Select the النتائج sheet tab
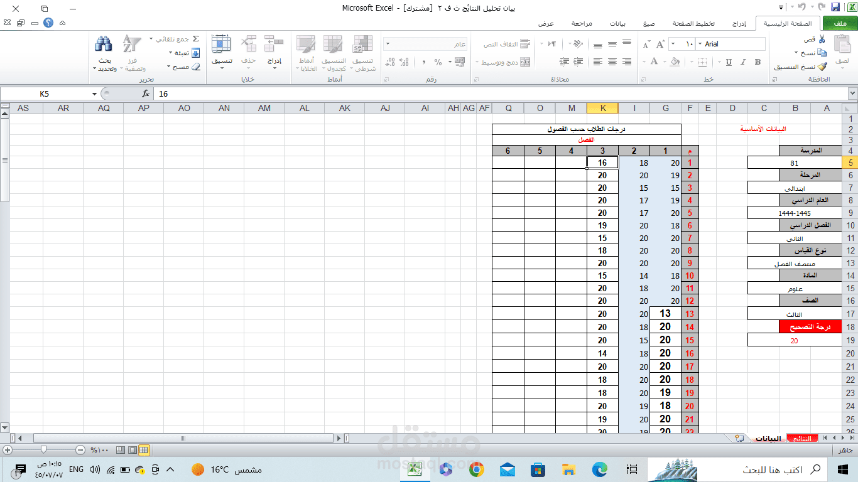Viewport: 858px width, 482px height. [x=803, y=438]
